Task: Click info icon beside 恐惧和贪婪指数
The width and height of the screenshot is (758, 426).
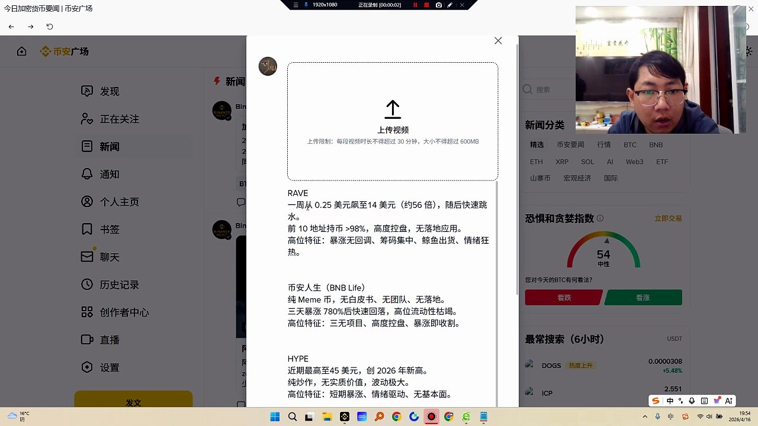Action: click(x=600, y=218)
